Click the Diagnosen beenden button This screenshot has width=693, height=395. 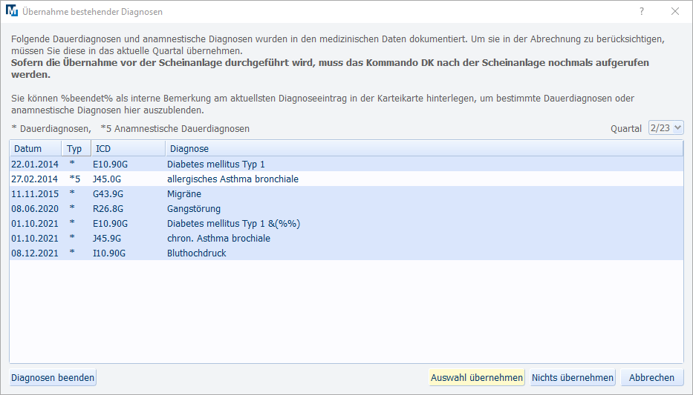[x=53, y=378]
